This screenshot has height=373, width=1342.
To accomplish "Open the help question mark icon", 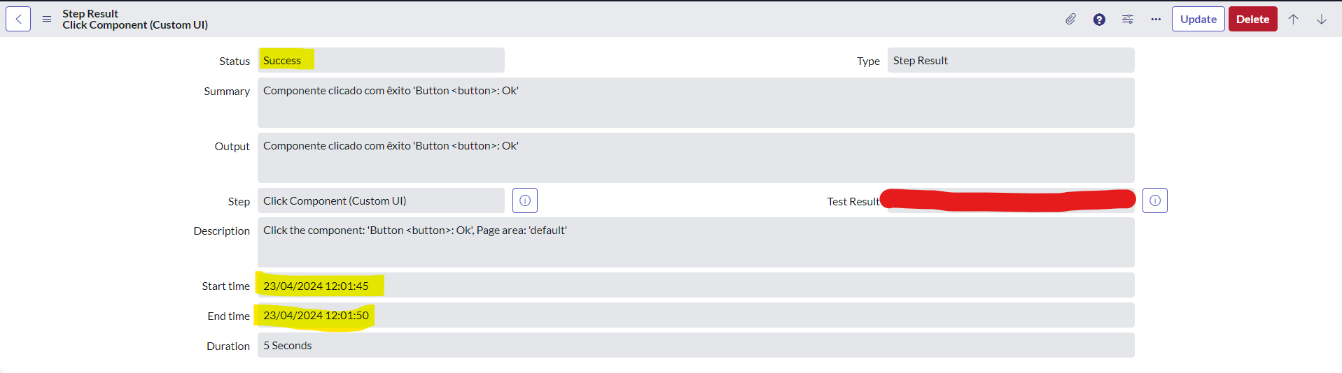I will pyautogui.click(x=1099, y=19).
